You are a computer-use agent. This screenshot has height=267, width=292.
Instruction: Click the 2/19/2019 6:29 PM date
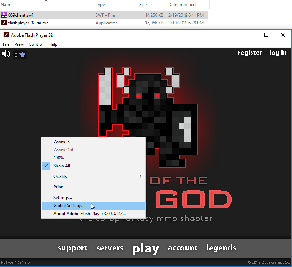pos(186,23)
